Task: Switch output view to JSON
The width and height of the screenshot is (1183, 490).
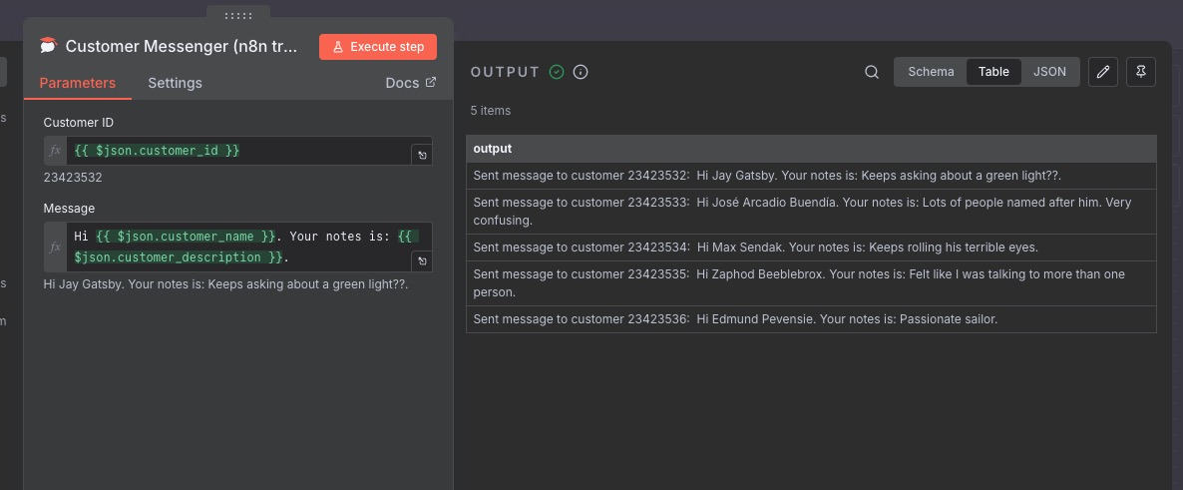Action: (1049, 72)
